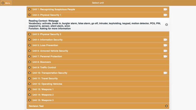This screenshot has width=196, height=110.
Task: Play video for Unit 10 Transportation Security
Action: click(x=165, y=73)
